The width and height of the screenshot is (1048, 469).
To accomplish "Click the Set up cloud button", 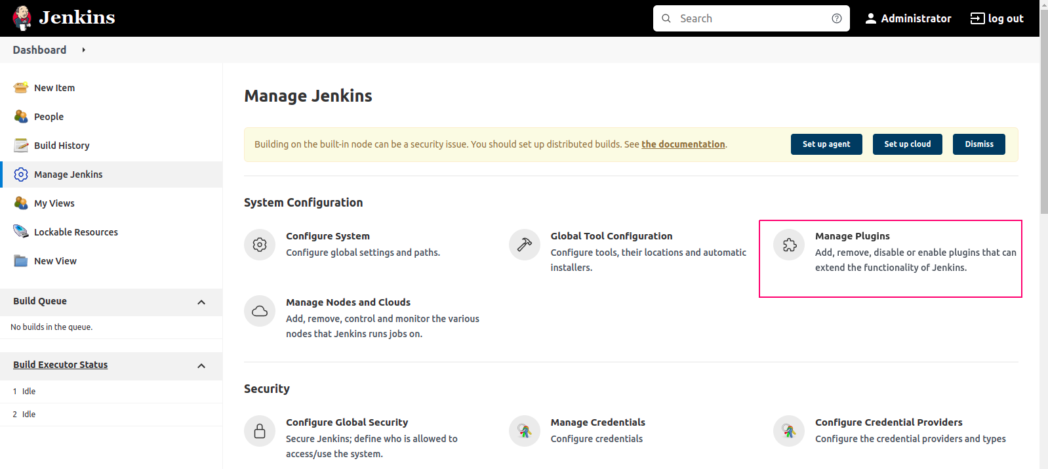I will tap(908, 144).
